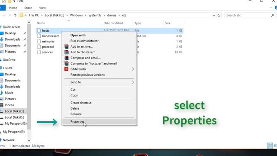Click the Refresh button in address bar
This screenshot has width=277, height=156.
[x=219, y=16]
